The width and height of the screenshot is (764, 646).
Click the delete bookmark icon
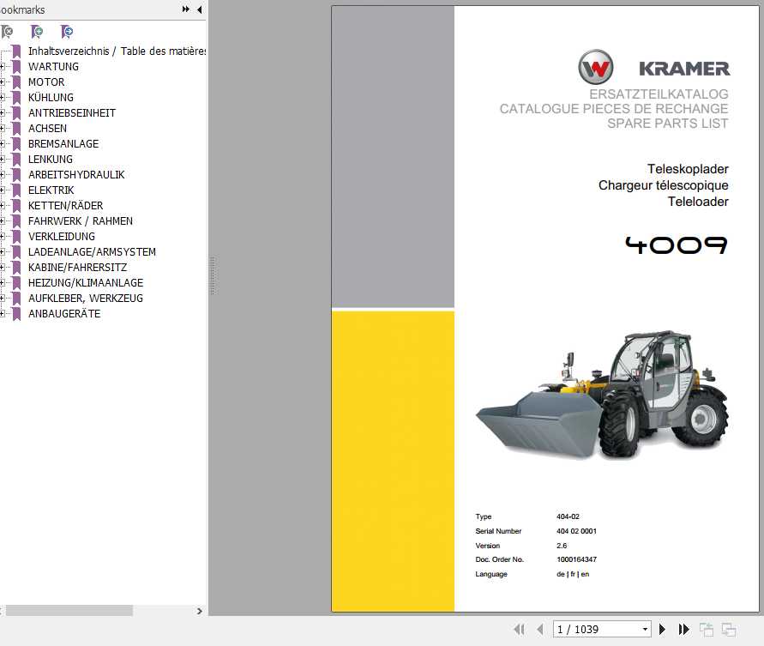7,33
